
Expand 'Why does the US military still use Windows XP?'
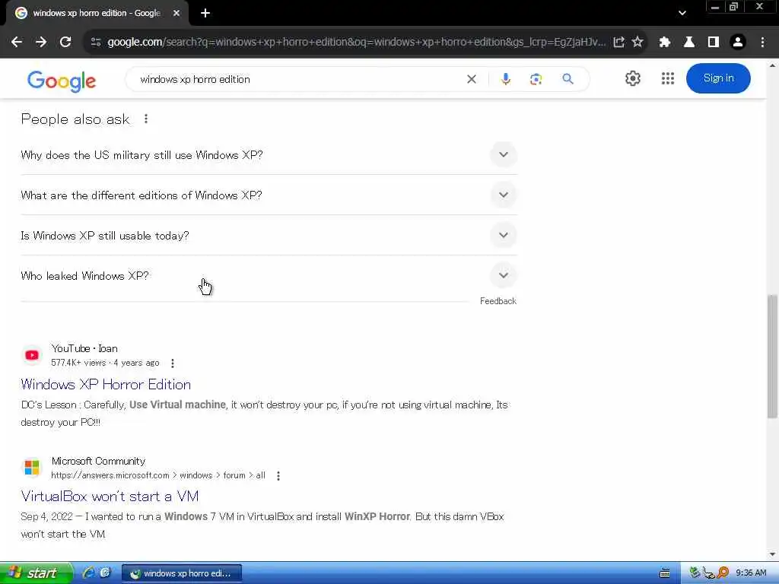[269, 155]
